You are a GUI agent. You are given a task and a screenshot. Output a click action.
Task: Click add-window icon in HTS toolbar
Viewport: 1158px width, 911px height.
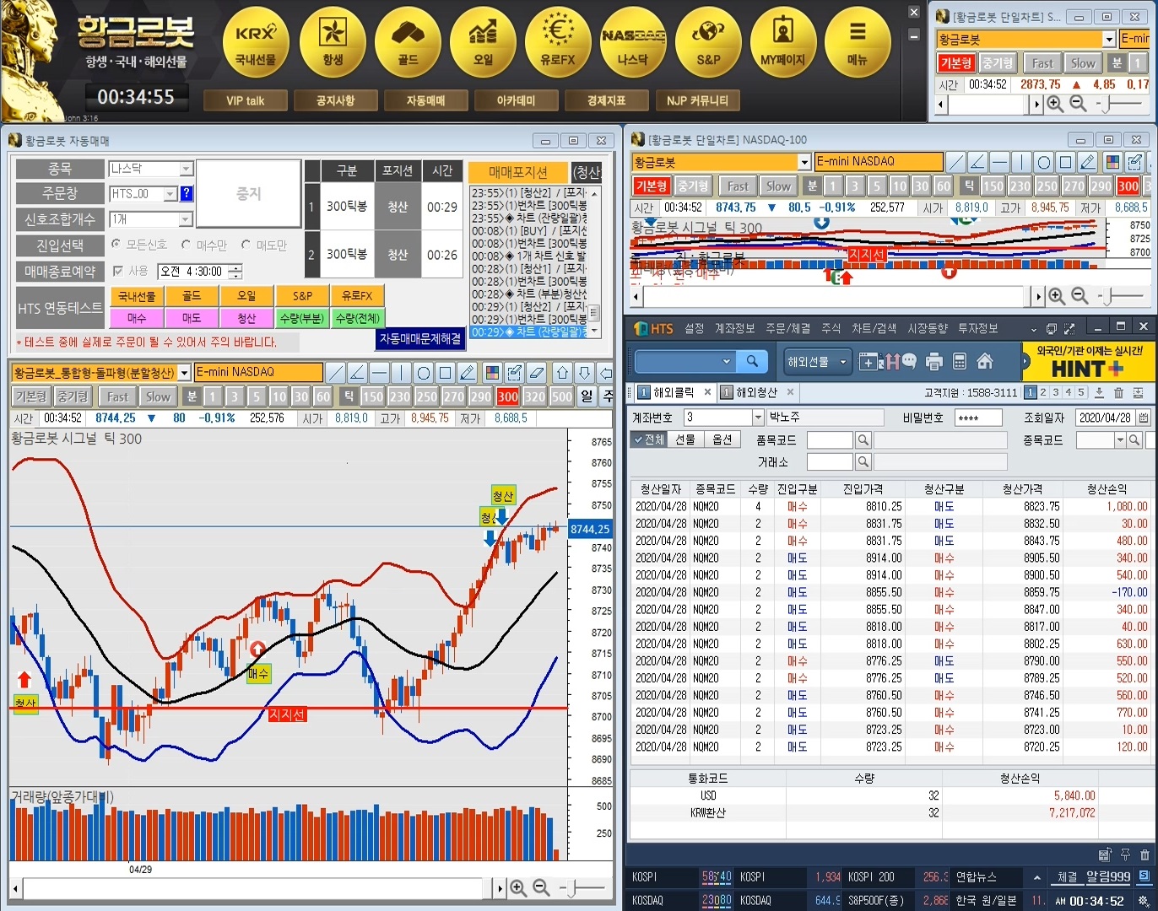click(x=868, y=362)
